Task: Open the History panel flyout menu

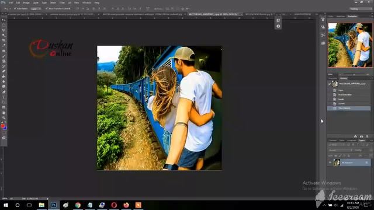Action: point(372,78)
